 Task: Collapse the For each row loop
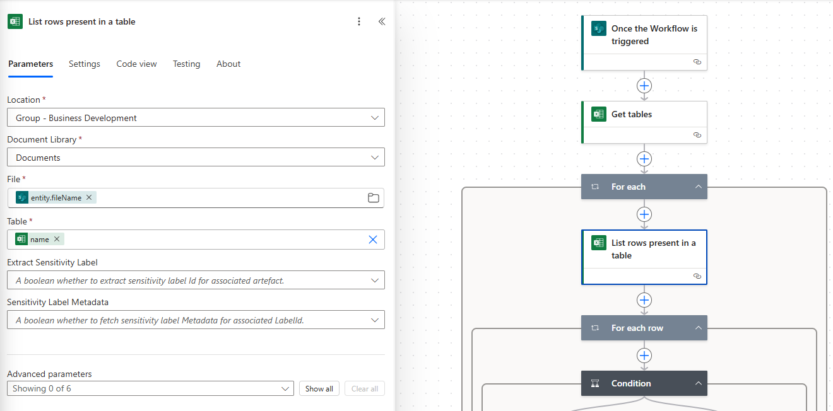[698, 328]
